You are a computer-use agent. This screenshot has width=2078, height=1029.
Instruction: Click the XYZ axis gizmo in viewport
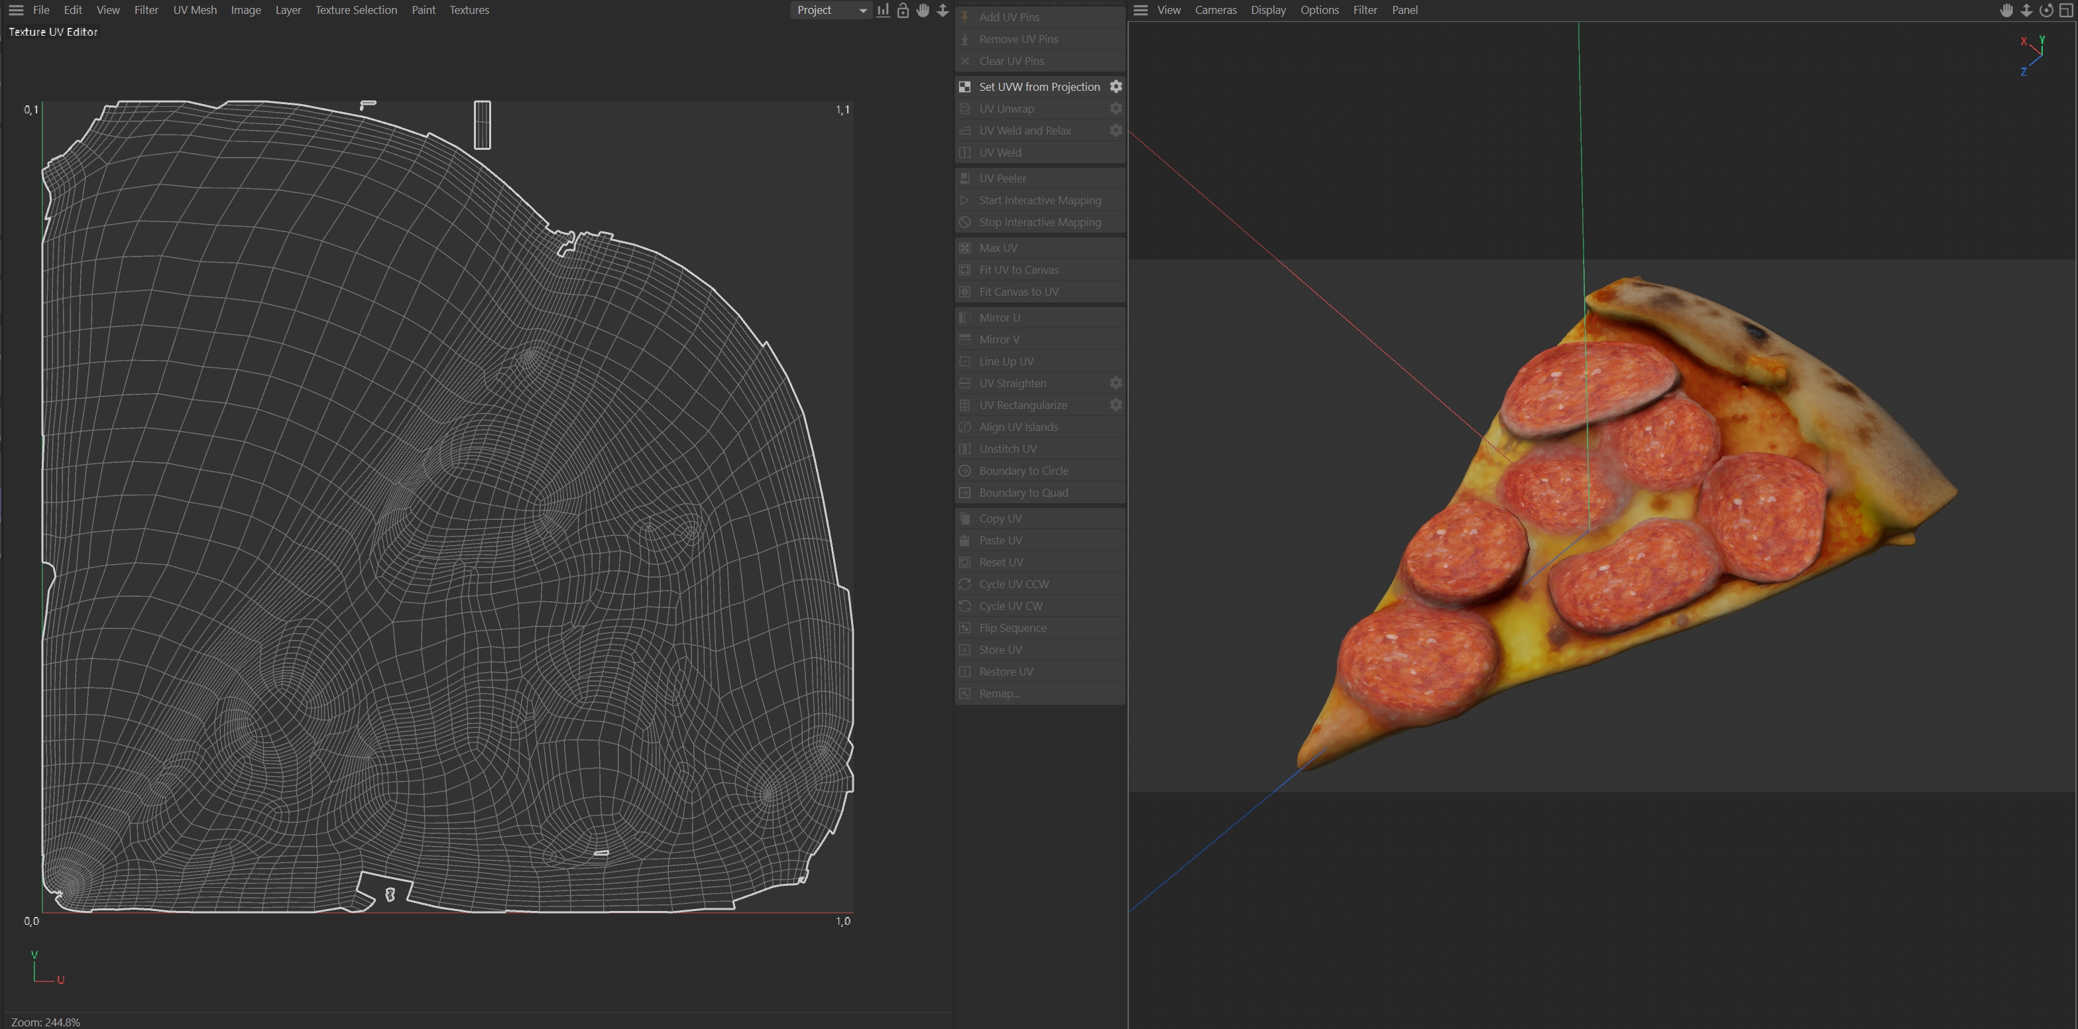(x=2034, y=56)
